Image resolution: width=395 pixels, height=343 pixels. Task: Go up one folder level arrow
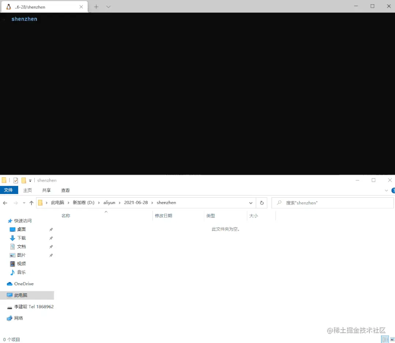(31, 203)
